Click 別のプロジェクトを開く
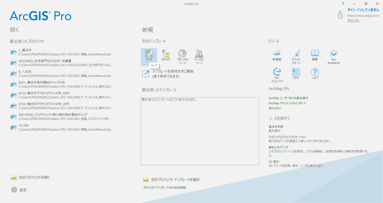 click(x=34, y=177)
